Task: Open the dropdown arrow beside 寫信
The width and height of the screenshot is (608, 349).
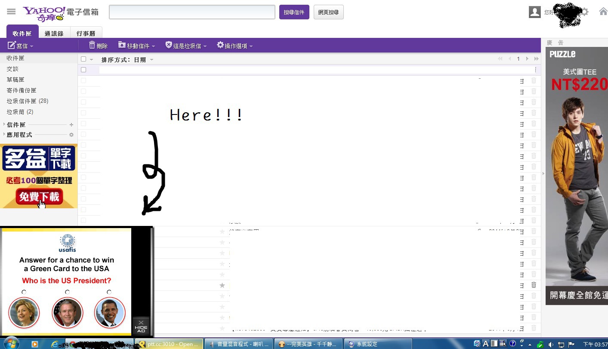Action: point(32,46)
